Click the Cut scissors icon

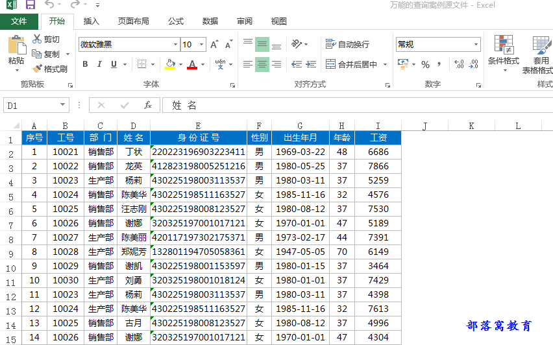[x=37, y=39]
